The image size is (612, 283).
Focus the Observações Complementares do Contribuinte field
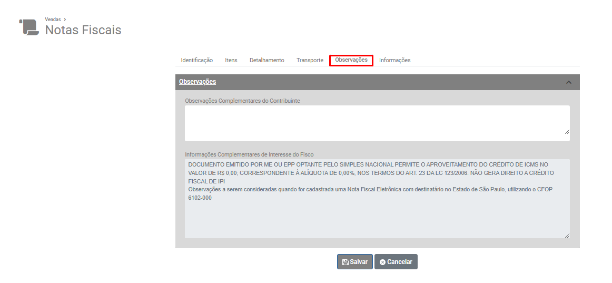pos(377,123)
